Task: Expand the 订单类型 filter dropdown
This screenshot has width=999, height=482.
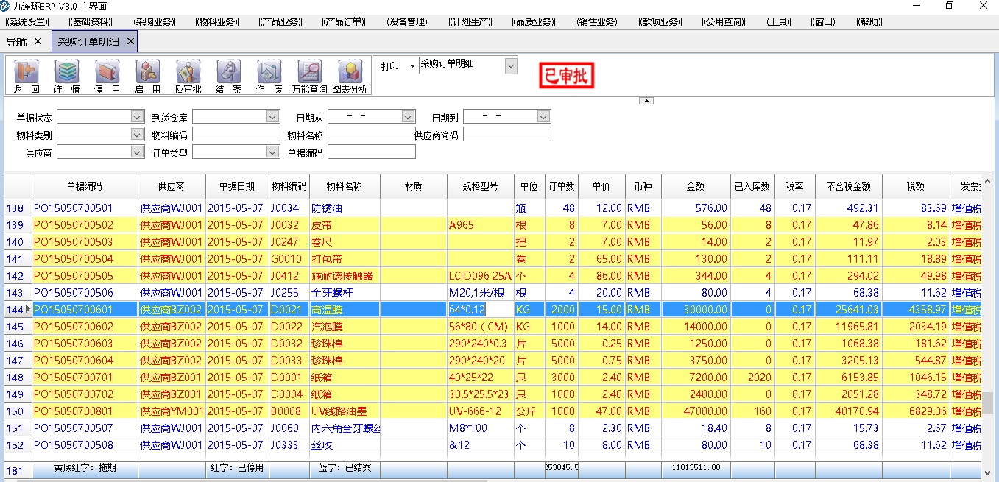Action: pyautogui.click(x=273, y=152)
